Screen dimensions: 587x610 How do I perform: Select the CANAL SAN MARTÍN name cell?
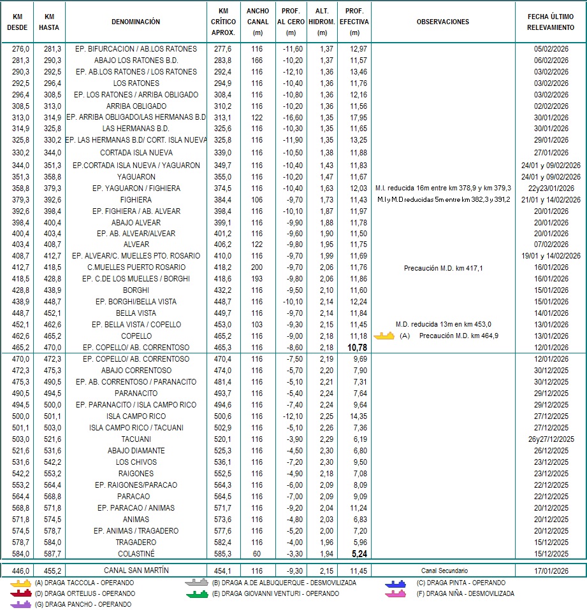(136, 571)
